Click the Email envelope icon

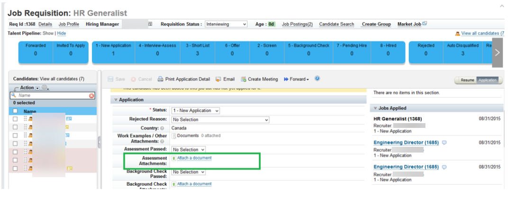[x=218, y=79]
